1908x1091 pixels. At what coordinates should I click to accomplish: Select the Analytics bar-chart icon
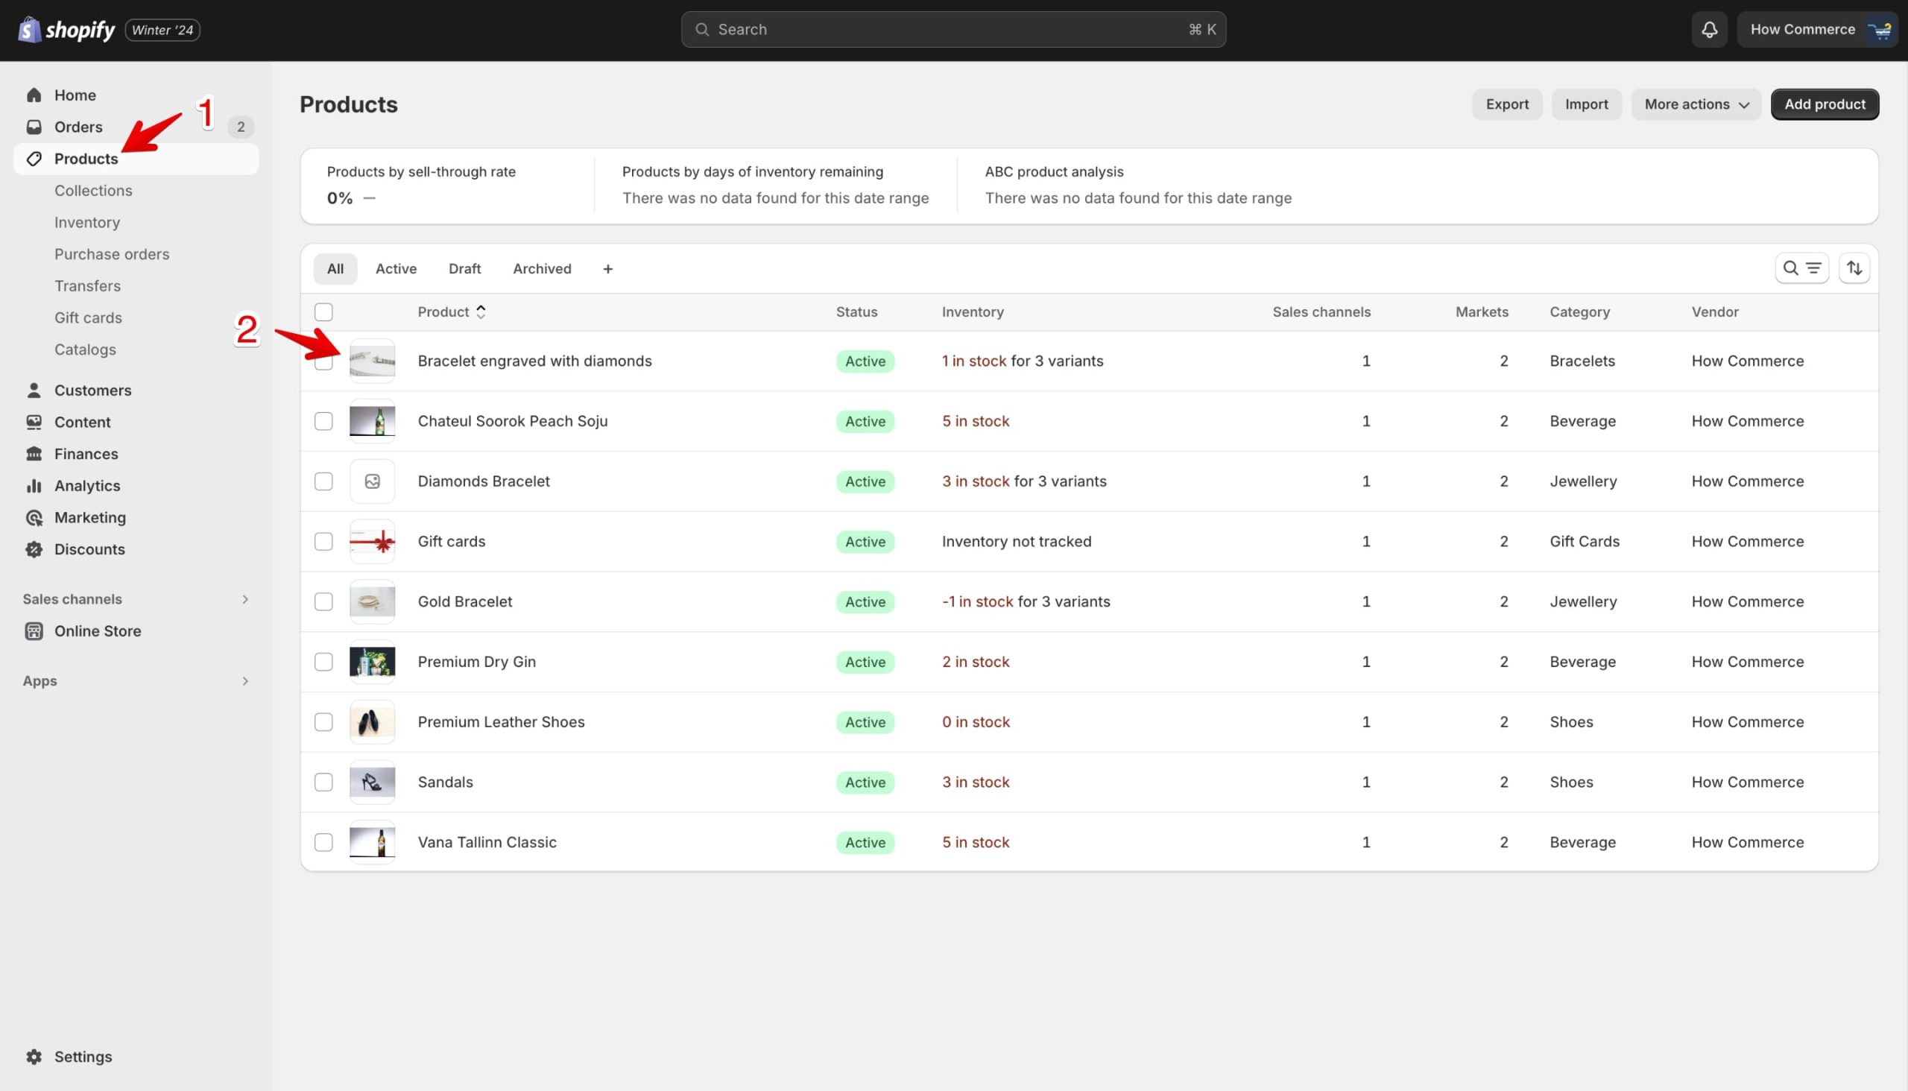34,485
